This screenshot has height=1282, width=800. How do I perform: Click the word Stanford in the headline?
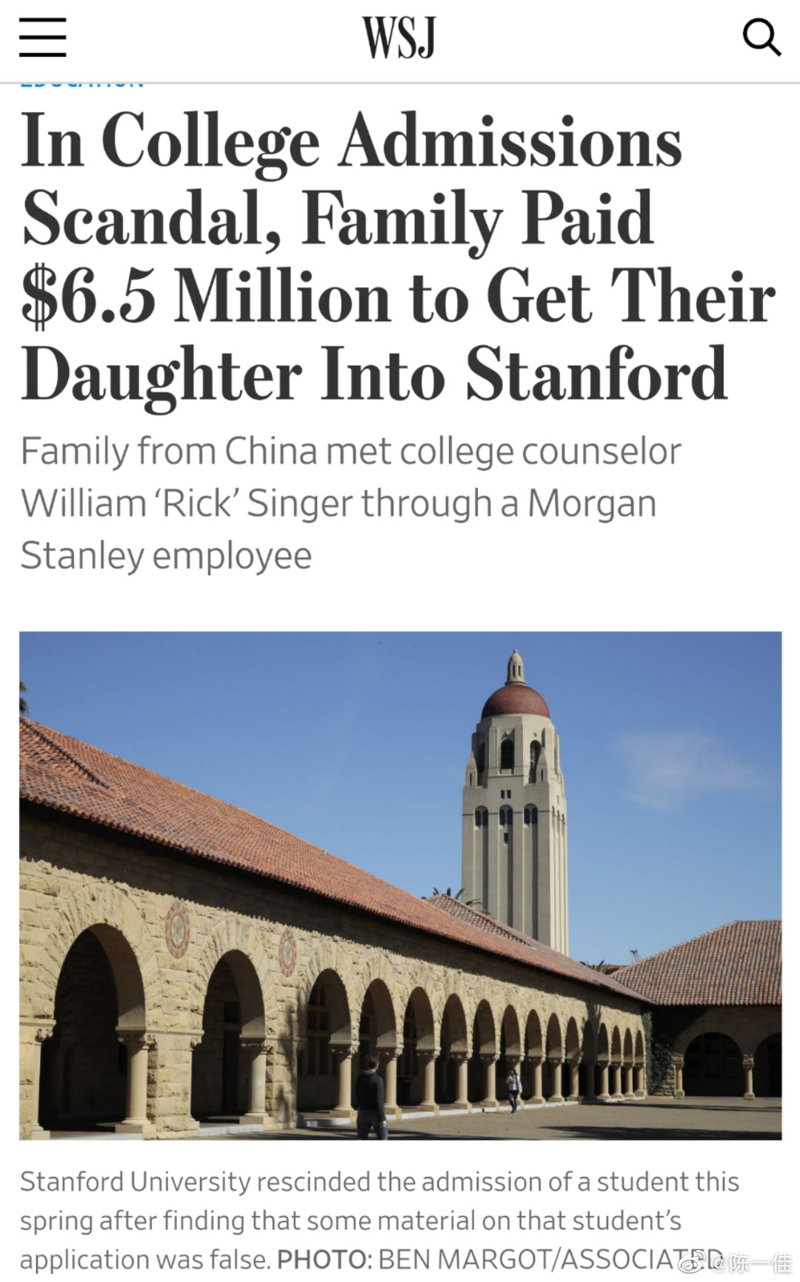coord(596,374)
